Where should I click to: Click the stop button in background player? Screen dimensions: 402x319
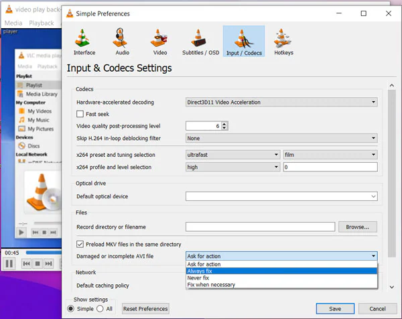coord(38,263)
